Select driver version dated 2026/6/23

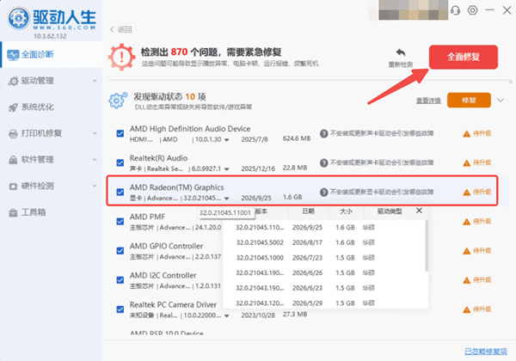point(326,288)
